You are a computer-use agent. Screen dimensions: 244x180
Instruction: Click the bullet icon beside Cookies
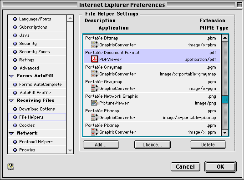[15, 125]
